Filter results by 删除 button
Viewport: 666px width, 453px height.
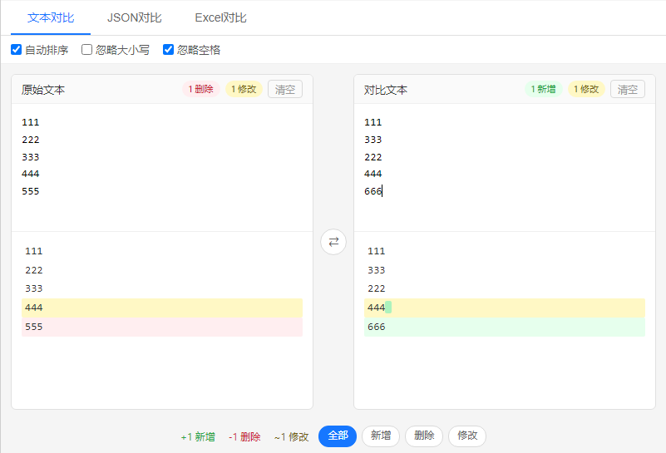[x=424, y=436]
